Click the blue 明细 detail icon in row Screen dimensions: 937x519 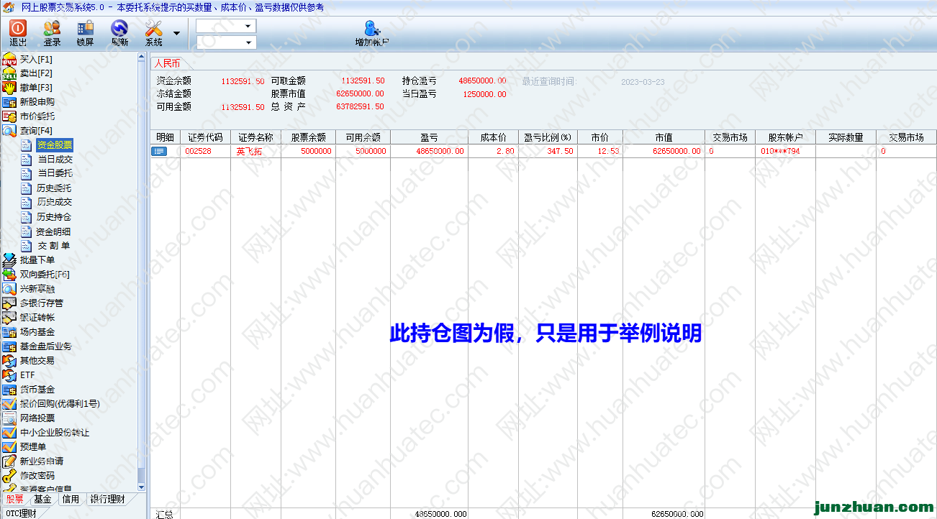tap(159, 151)
